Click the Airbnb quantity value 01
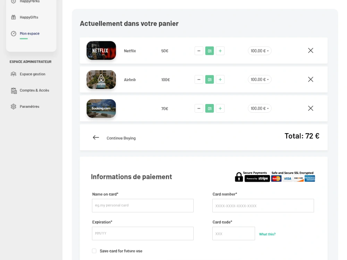The height and width of the screenshot is (260, 347). click(x=210, y=80)
